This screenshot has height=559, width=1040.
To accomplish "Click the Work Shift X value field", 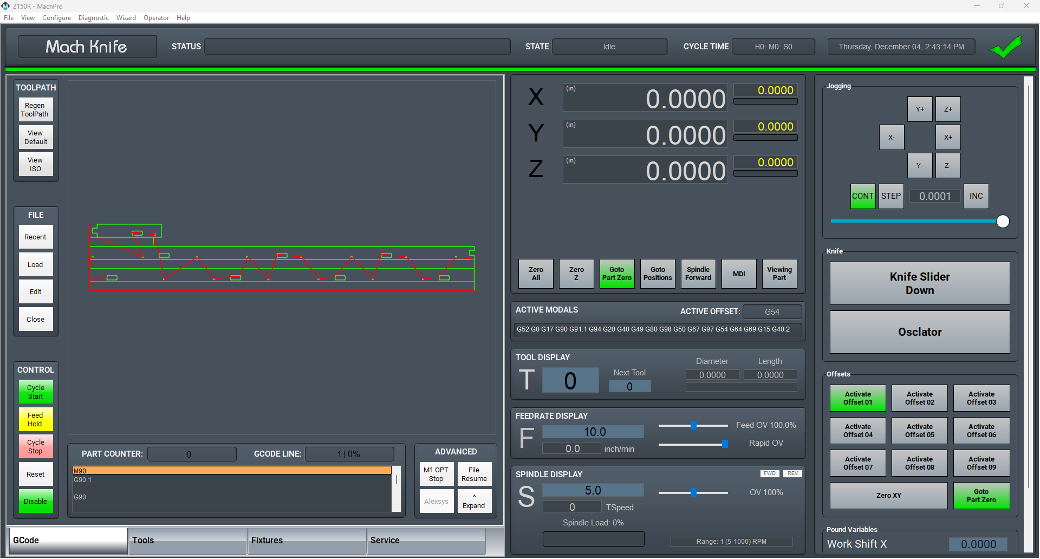I will 978,544.
